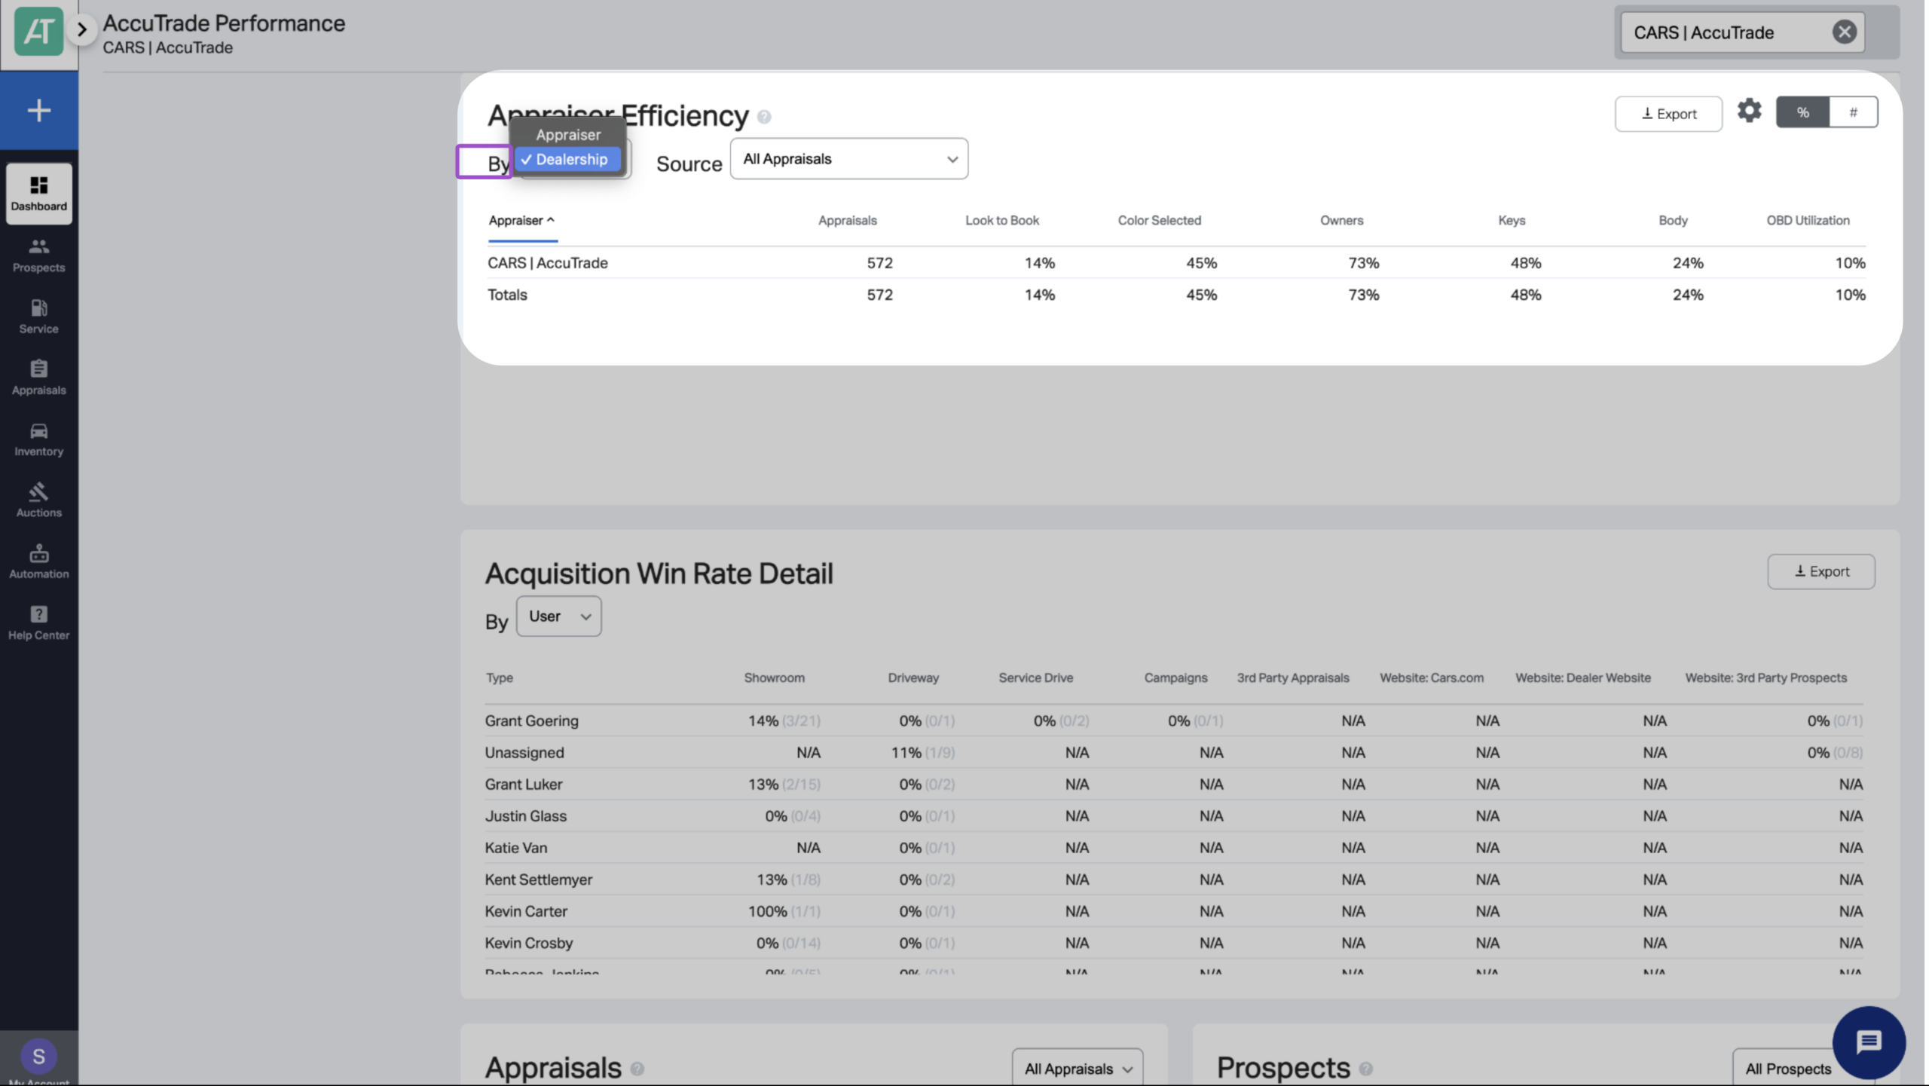Click Kevin Crosby row name
Viewport: 1929px width, 1086px height.
click(x=528, y=944)
